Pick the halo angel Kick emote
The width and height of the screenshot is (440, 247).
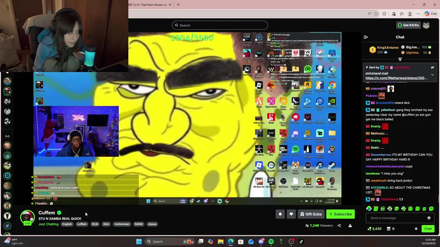point(376,209)
